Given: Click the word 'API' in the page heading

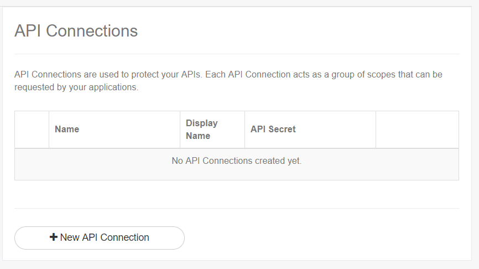Looking at the screenshot, I should [x=28, y=31].
